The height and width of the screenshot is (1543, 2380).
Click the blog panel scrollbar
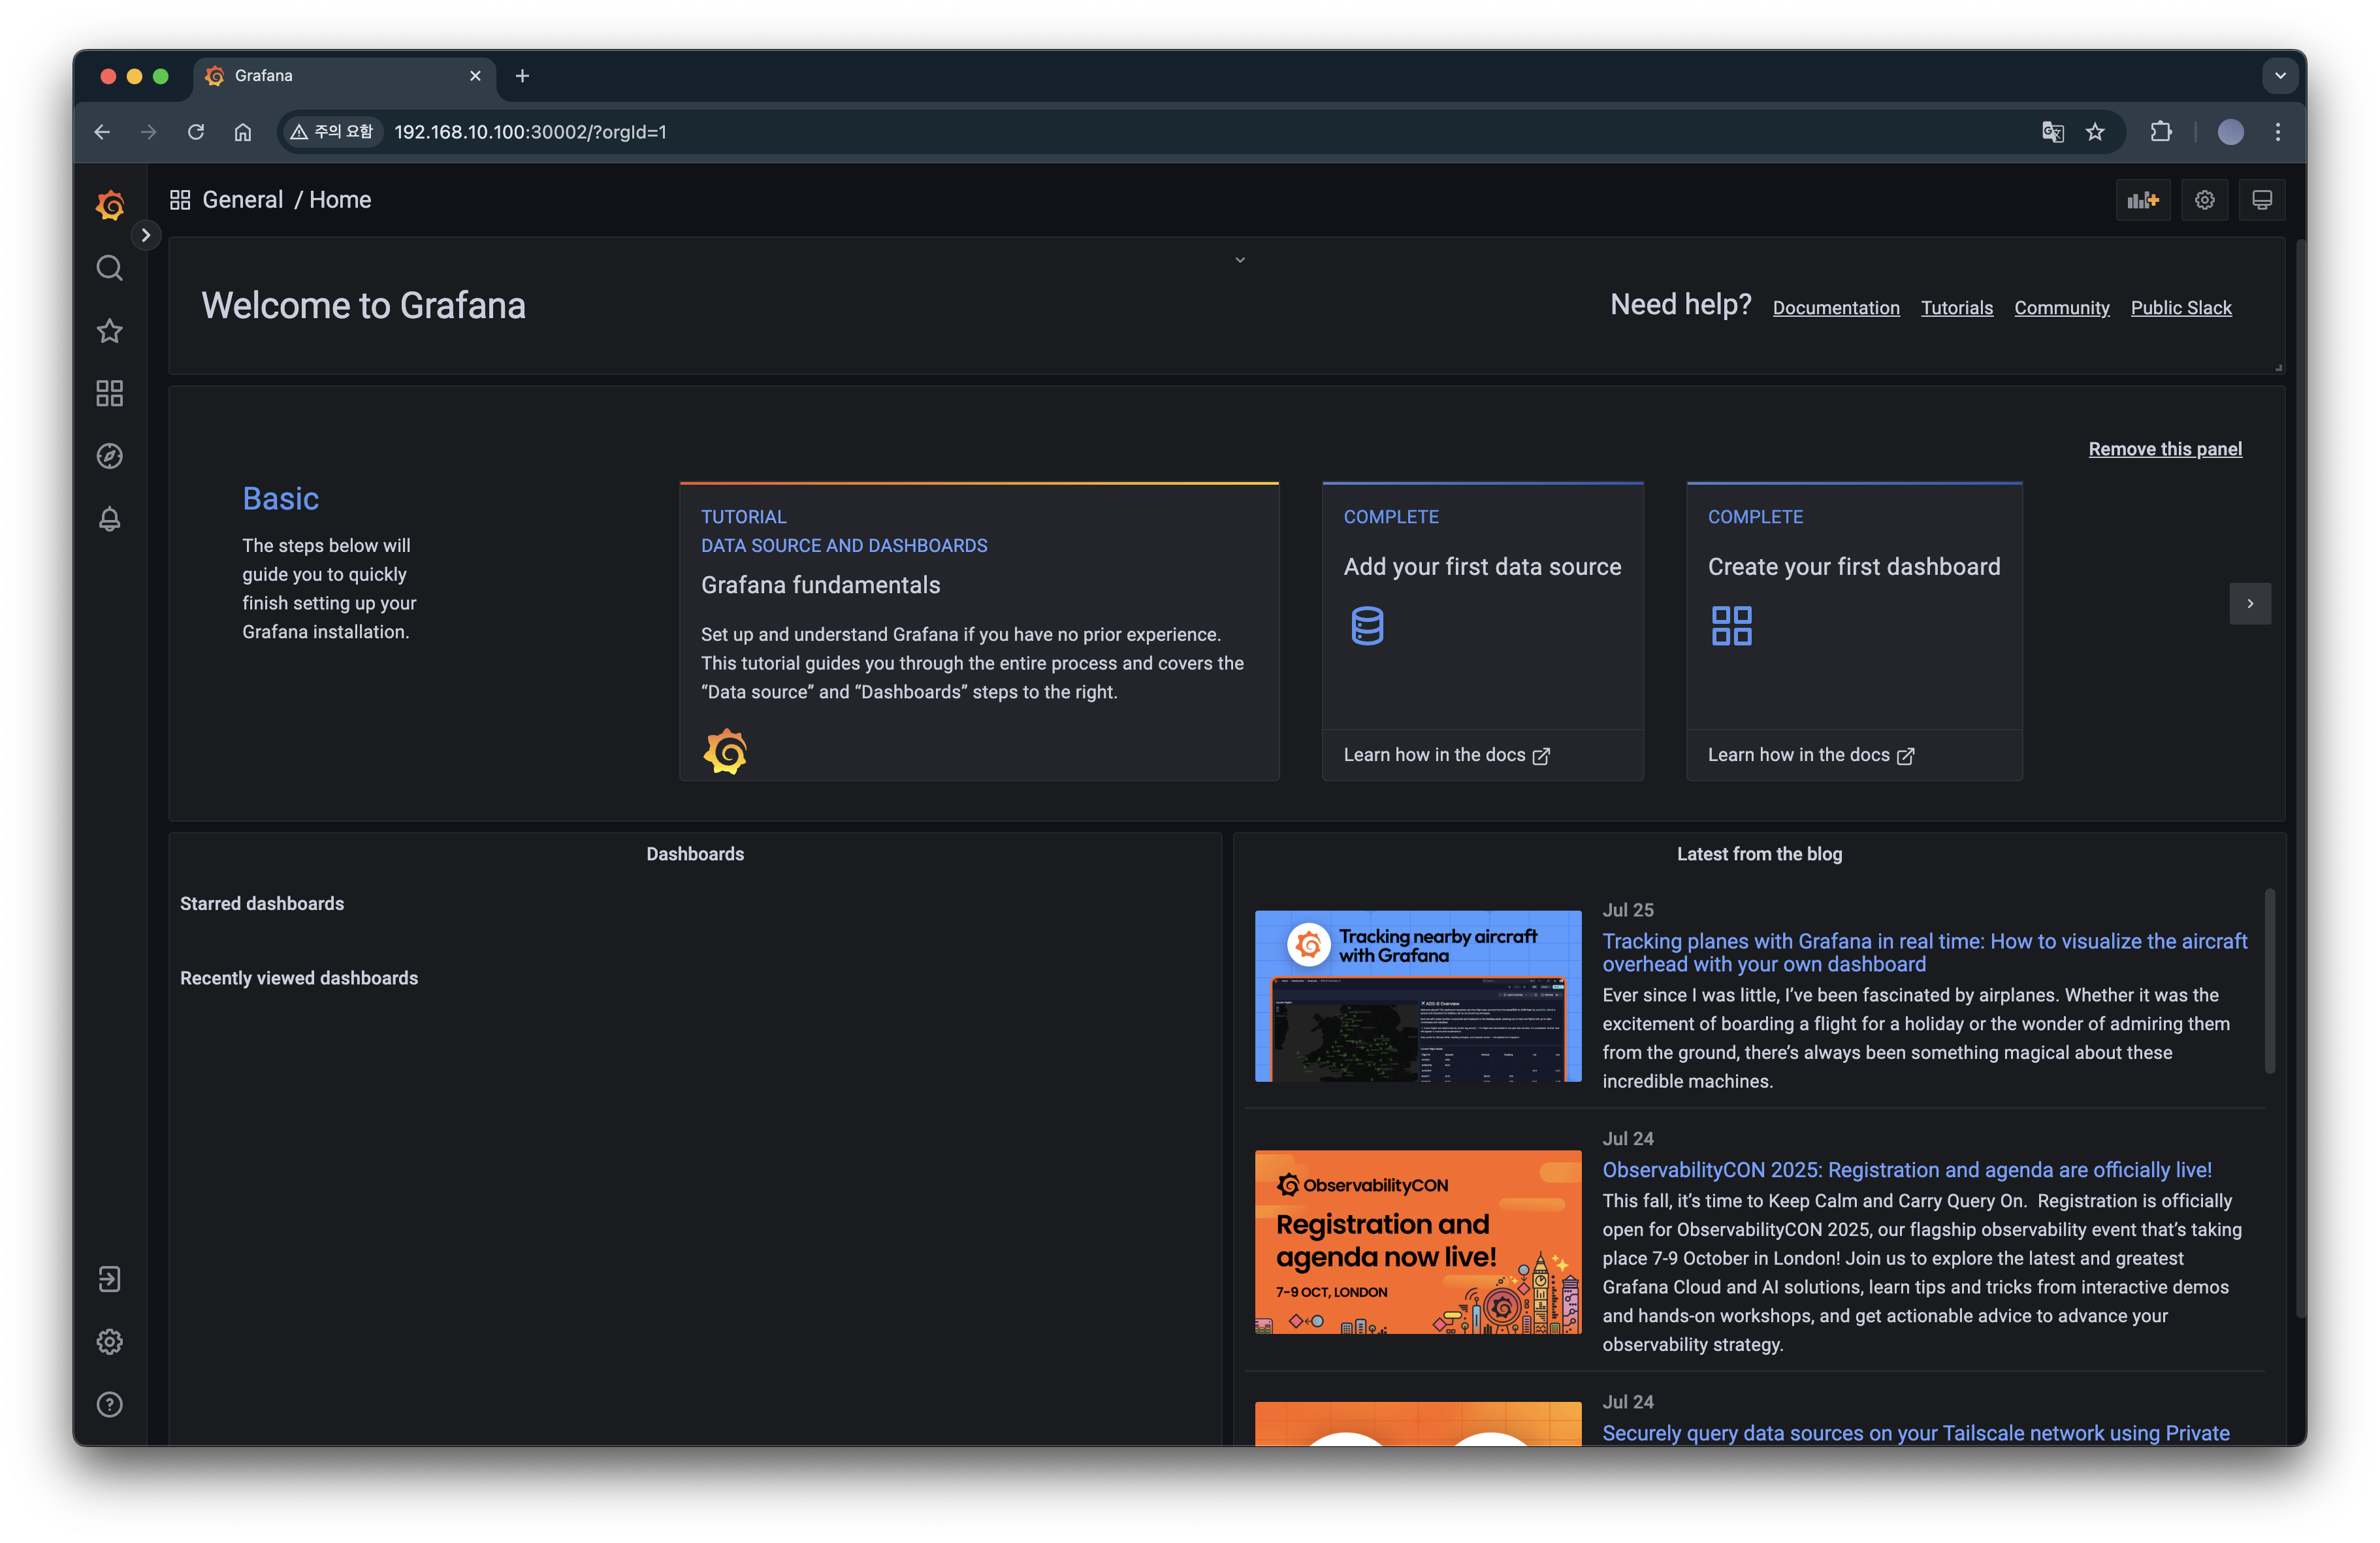(x=2269, y=980)
